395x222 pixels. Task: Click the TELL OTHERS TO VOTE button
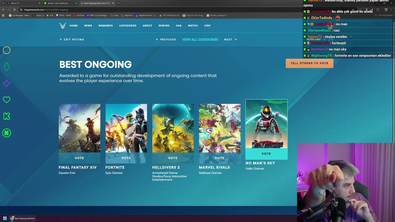pos(309,63)
